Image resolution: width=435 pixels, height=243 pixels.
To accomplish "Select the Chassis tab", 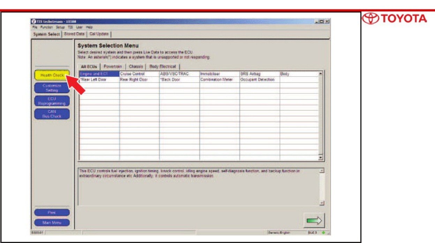I will 136,67.
